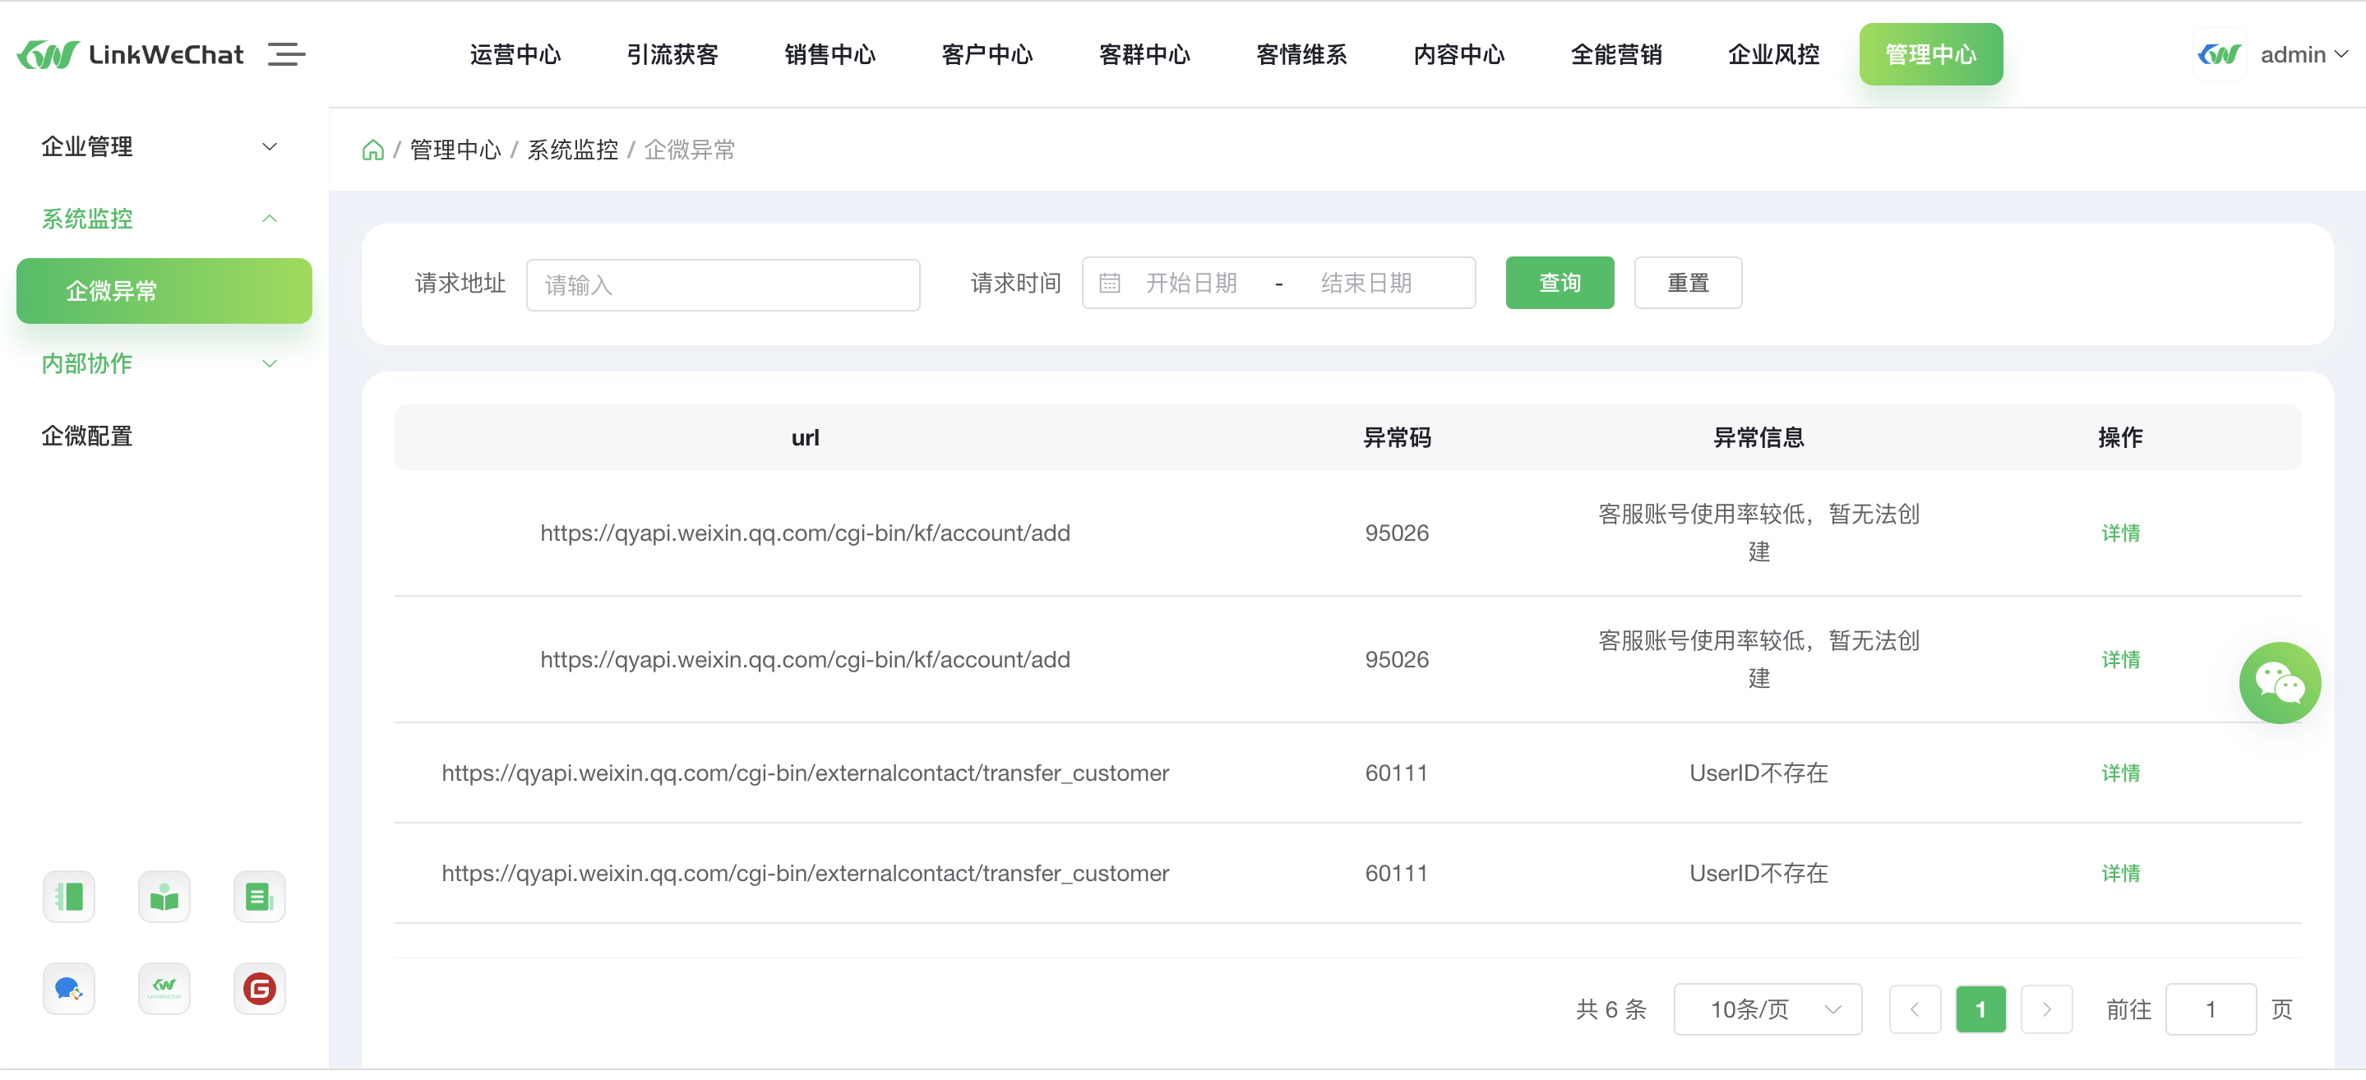Screen dimensions: 2366x1080
Task: Open the 10条/页 page size dropdown
Action: pos(1768,1009)
